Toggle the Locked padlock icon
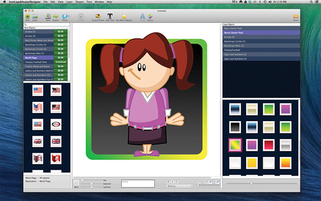 tap(81, 16)
